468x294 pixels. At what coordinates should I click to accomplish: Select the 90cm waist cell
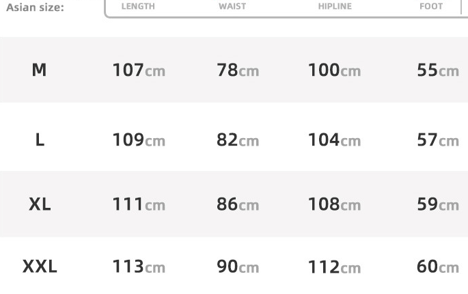[x=238, y=267]
